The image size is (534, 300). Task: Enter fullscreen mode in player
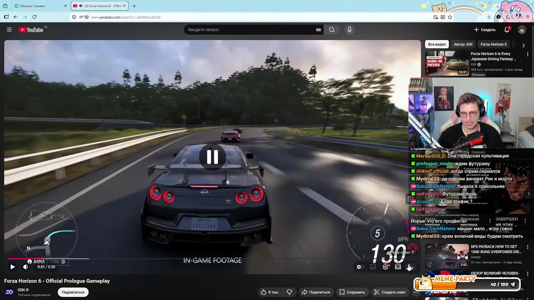(410, 267)
